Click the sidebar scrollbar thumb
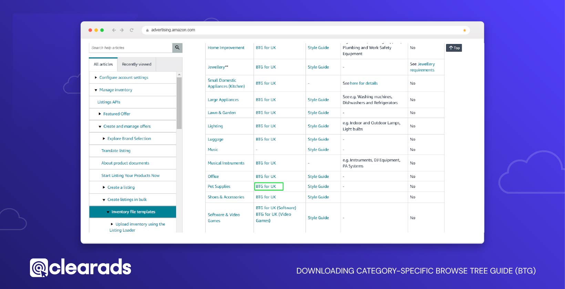This screenshot has height=289, width=565. 179,103
